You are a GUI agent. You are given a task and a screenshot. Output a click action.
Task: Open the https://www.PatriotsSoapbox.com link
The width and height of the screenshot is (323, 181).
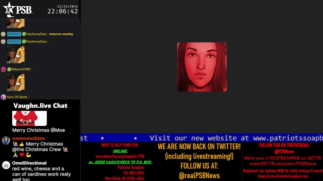click(x=283, y=176)
